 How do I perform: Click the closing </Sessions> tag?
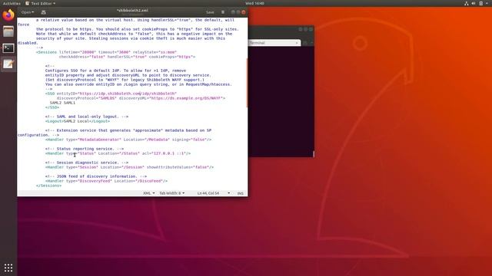pyautogui.click(x=48, y=186)
